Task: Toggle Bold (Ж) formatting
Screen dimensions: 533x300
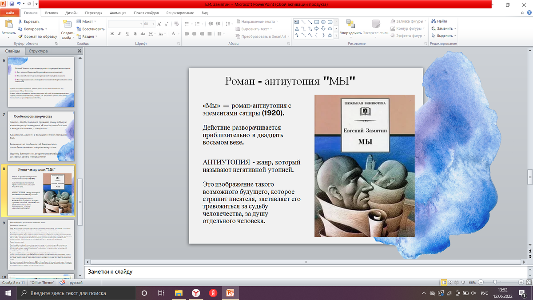Action: click(x=112, y=34)
